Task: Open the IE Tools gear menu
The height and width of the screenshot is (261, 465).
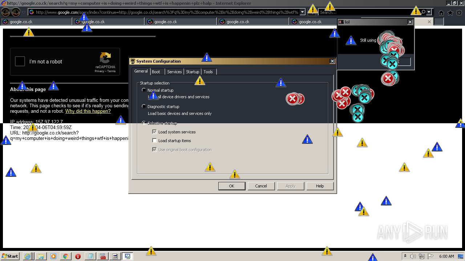Action: point(459,13)
